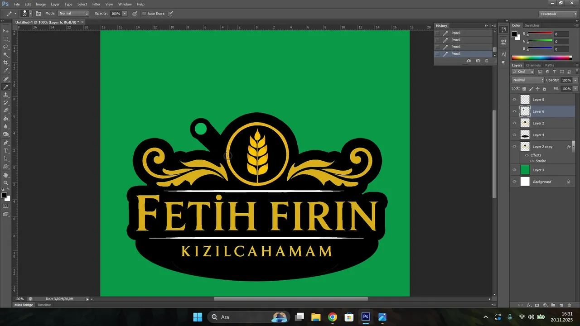The height and width of the screenshot is (326, 580).
Task: Select Layer 3 thumbnail
Action: click(x=525, y=170)
